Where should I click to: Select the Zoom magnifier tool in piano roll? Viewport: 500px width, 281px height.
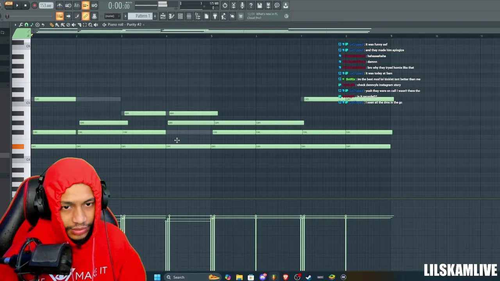[90, 25]
